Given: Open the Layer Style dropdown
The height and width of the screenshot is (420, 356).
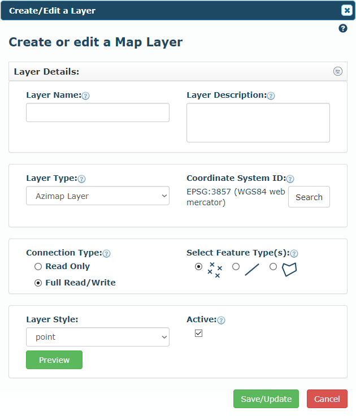Looking at the screenshot, I should [x=98, y=337].
